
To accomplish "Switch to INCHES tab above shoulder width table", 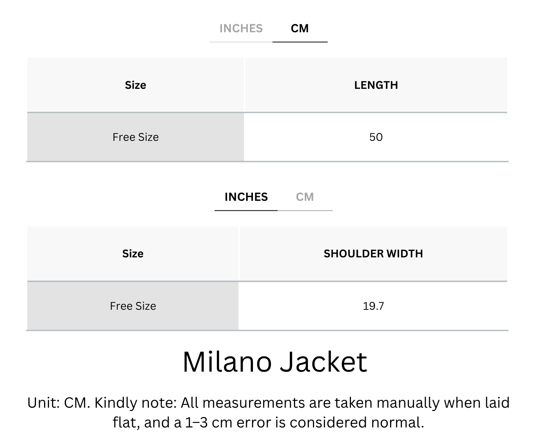I will click(x=246, y=197).
